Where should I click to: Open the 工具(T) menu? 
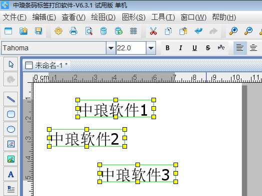[163, 17]
